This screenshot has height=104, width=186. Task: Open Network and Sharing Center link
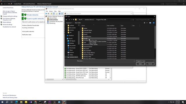[x=10, y=98]
